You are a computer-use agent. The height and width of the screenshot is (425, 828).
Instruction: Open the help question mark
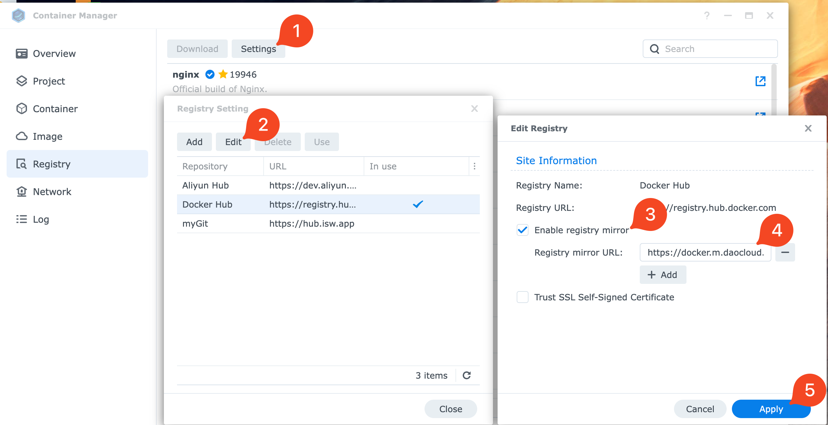(x=707, y=15)
